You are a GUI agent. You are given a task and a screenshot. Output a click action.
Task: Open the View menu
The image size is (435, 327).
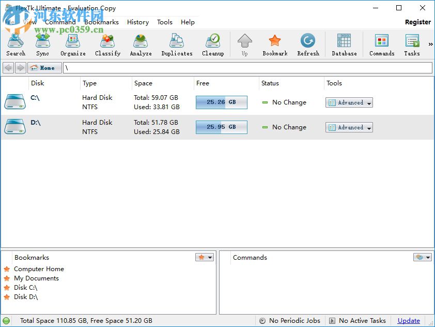pyautogui.click(x=29, y=22)
